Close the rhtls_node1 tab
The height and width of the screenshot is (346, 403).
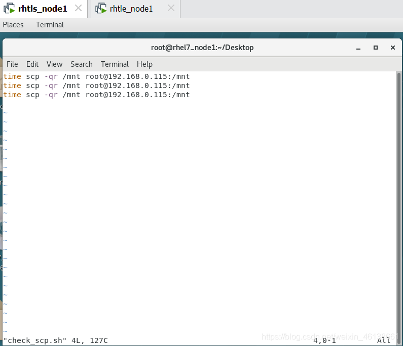pos(78,8)
